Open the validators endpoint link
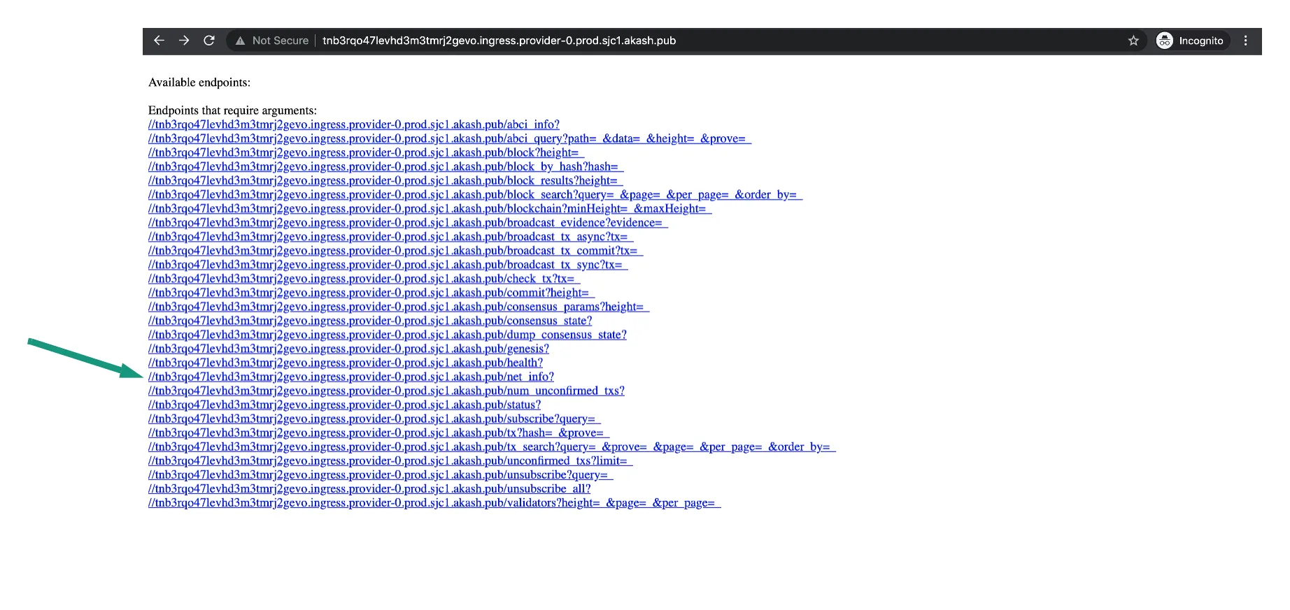The width and height of the screenshot is (1290, 610). [434, 502]
